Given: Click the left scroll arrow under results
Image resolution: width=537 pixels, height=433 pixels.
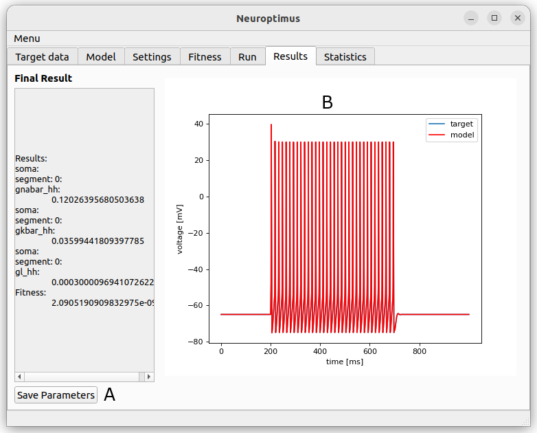Looking at the screenshot, I should (19, 377).
